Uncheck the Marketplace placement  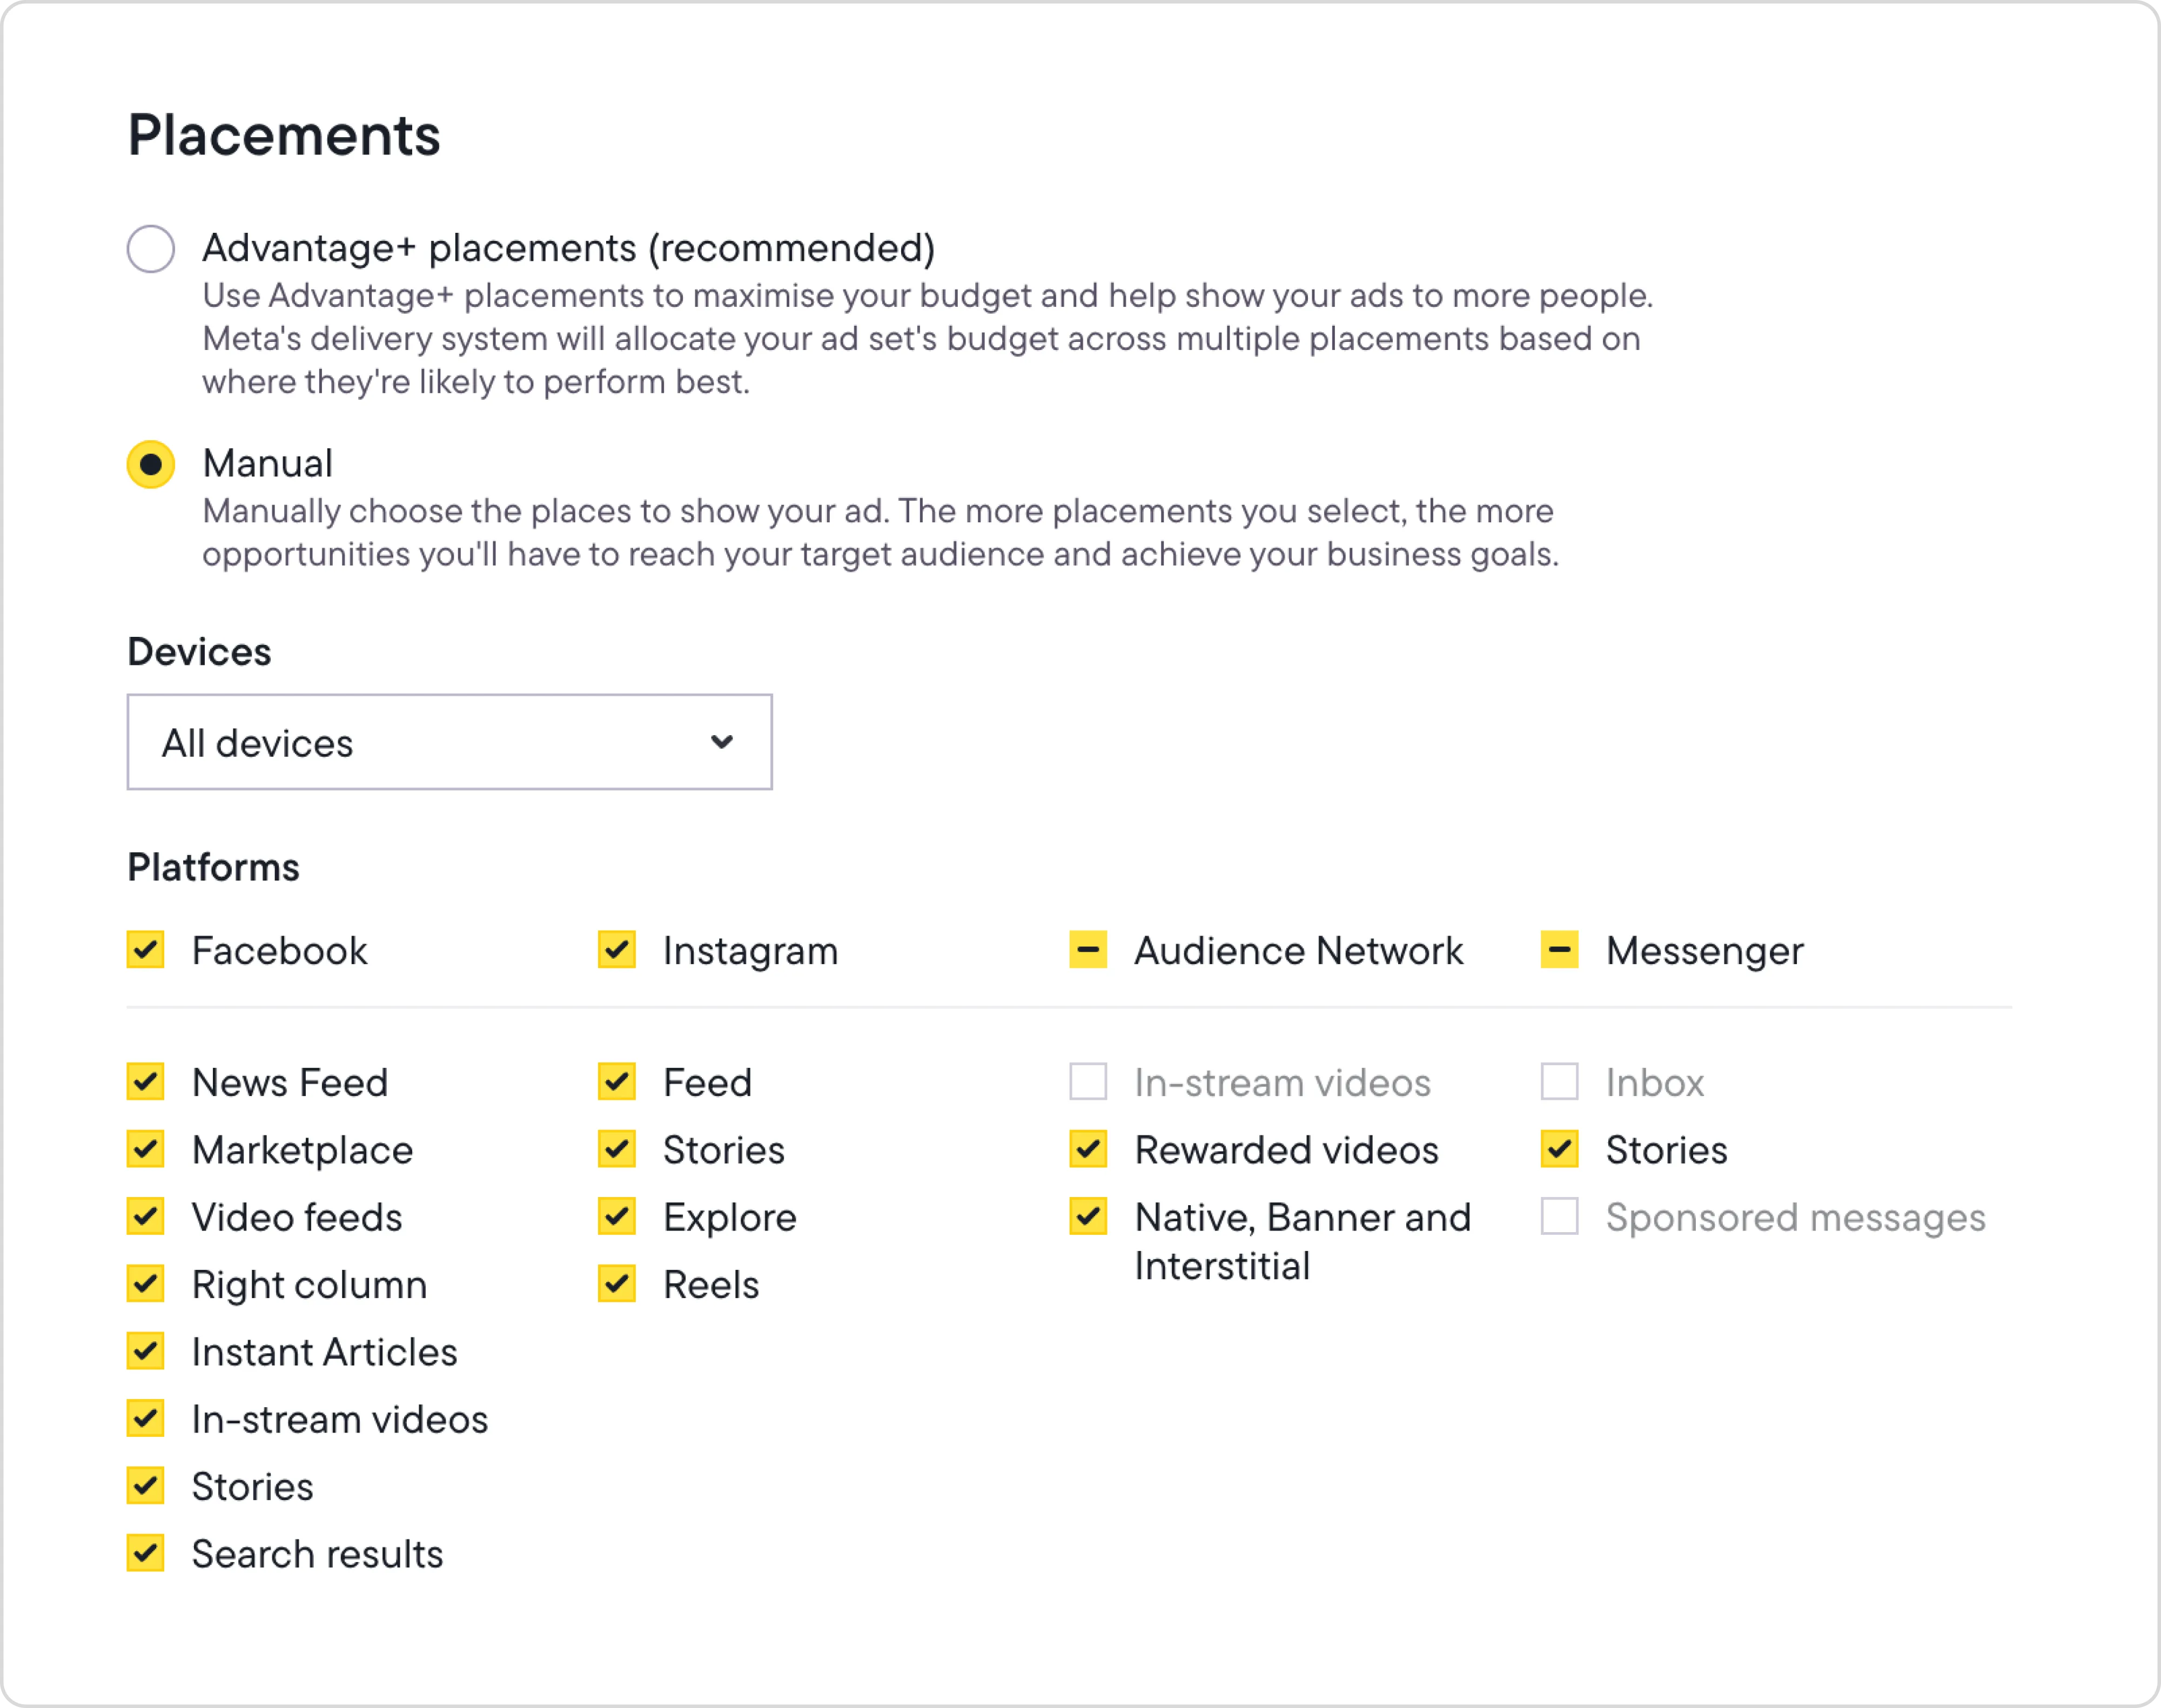[146, 1150]
